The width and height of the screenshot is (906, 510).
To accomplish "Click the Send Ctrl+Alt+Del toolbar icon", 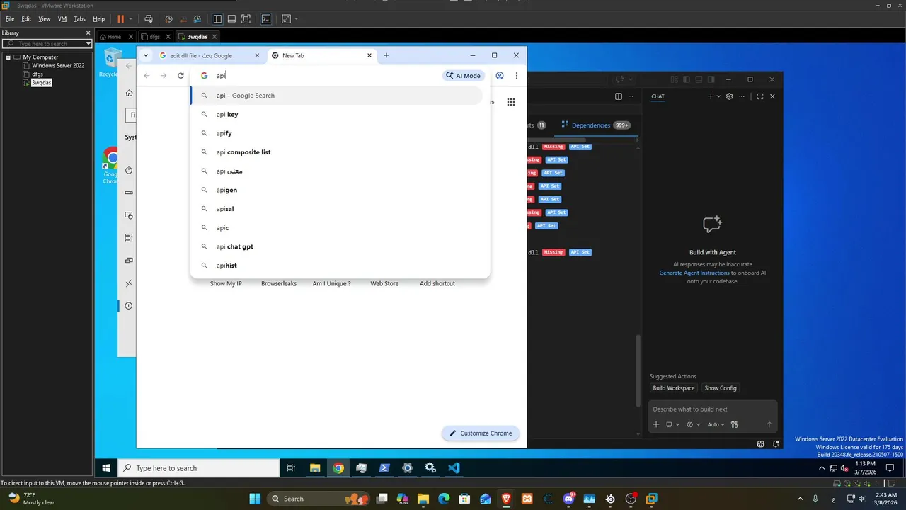I will (149, 19).
